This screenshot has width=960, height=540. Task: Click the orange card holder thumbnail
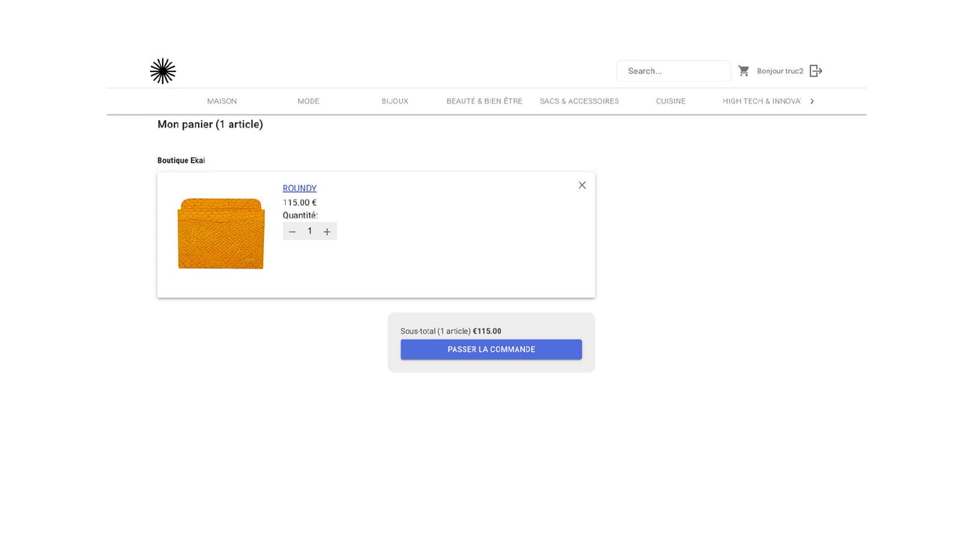click(221, 233)
